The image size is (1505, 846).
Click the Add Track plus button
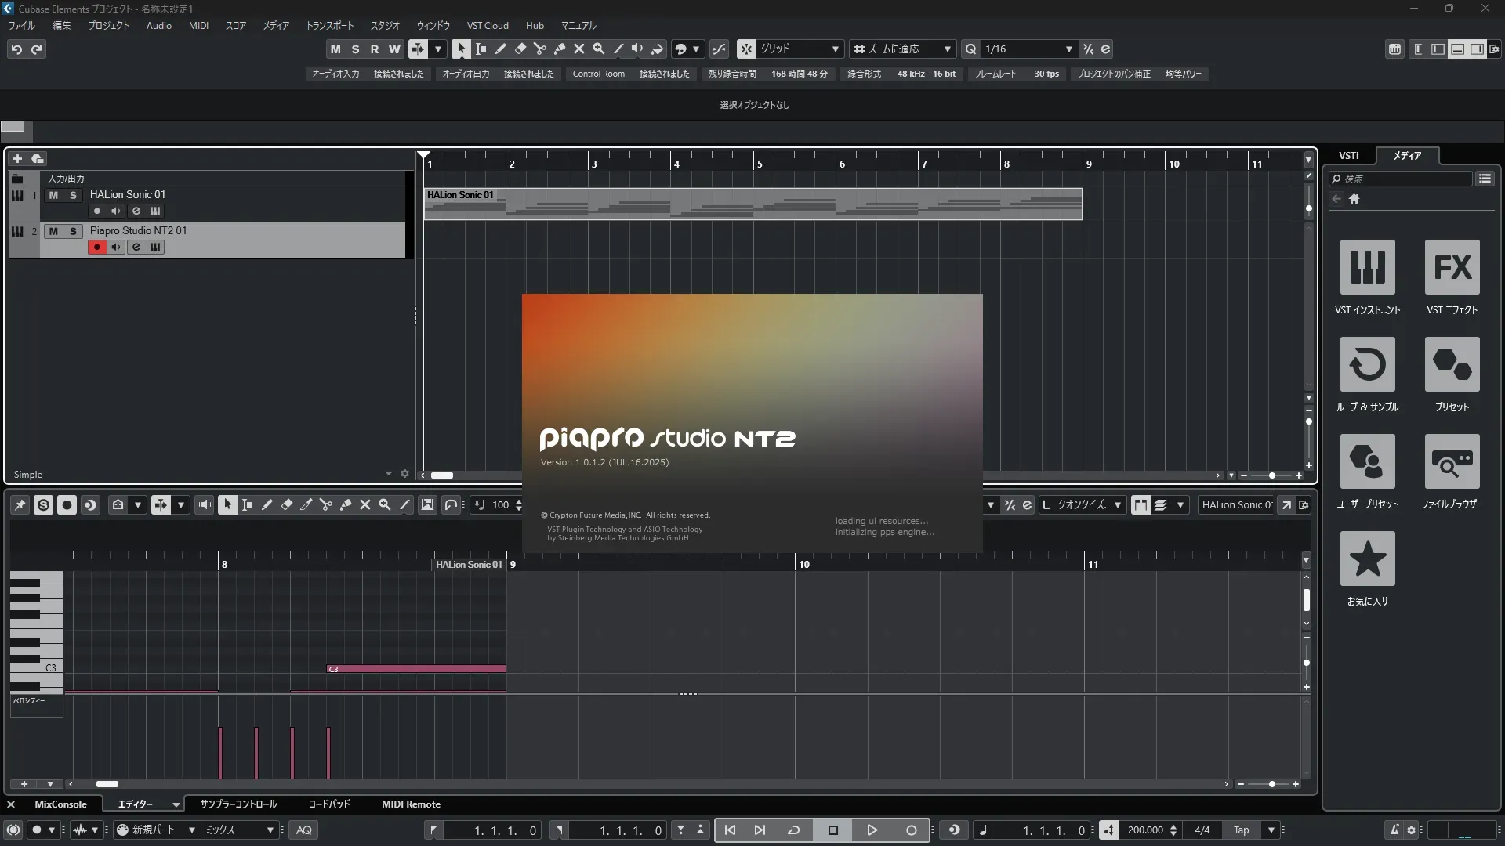pos(17,158)
